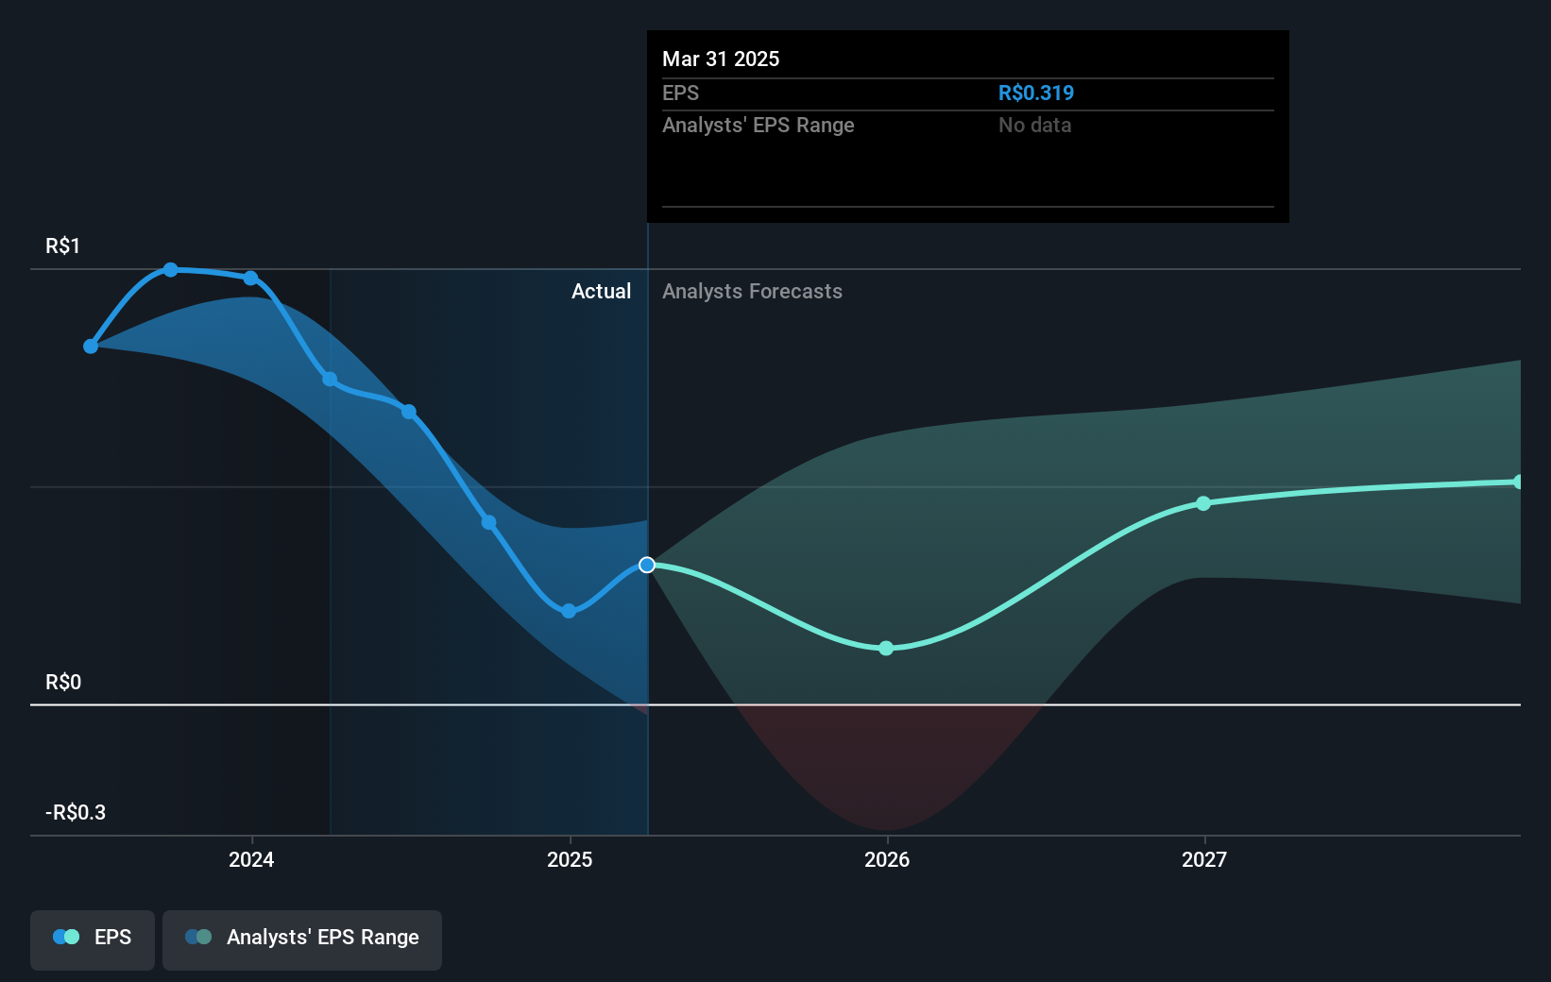
Task: Click the R$0 y-axis label
Action: (63, 682)
